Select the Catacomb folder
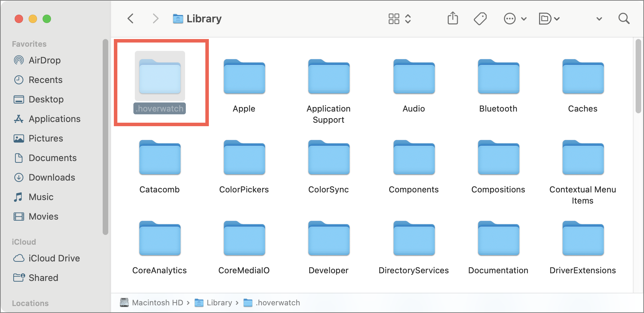The width and height of the screenshot is (644, 313). pyautogui.click(x=160, y=167)
